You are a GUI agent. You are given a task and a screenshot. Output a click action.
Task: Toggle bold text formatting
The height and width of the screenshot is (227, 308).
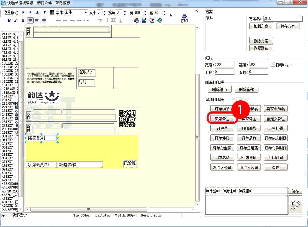point(9,20)
